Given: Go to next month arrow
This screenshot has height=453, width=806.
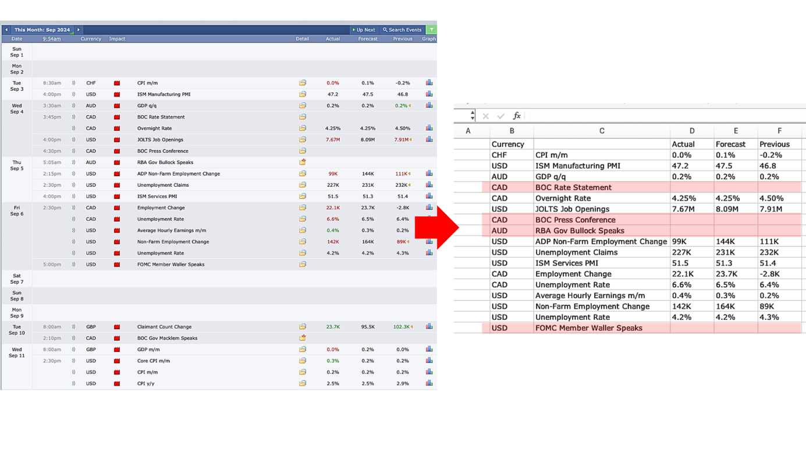Looking at the screenshot, I should (x=79, y=30).
